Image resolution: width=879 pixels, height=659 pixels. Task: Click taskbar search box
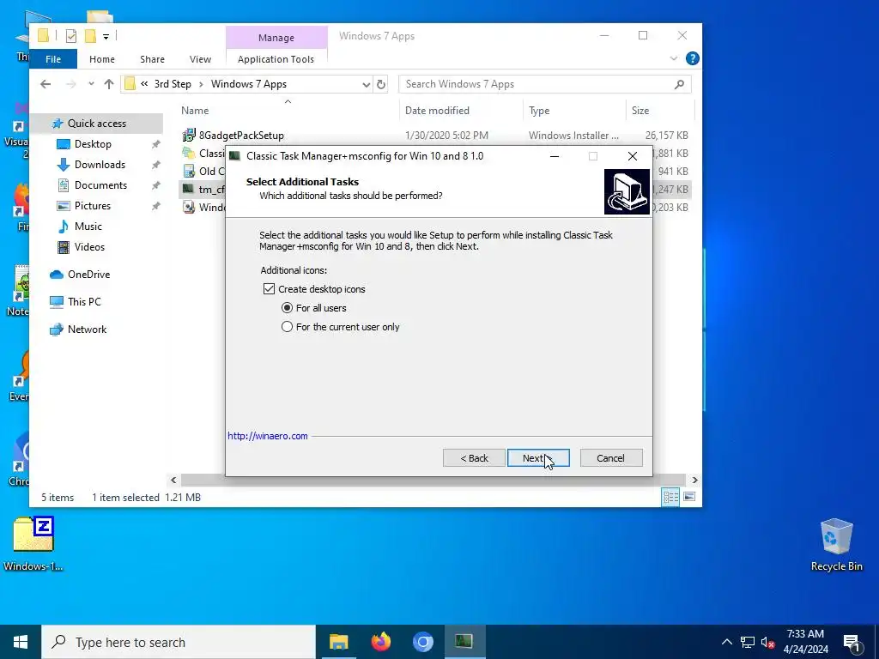tap(179, 642)
